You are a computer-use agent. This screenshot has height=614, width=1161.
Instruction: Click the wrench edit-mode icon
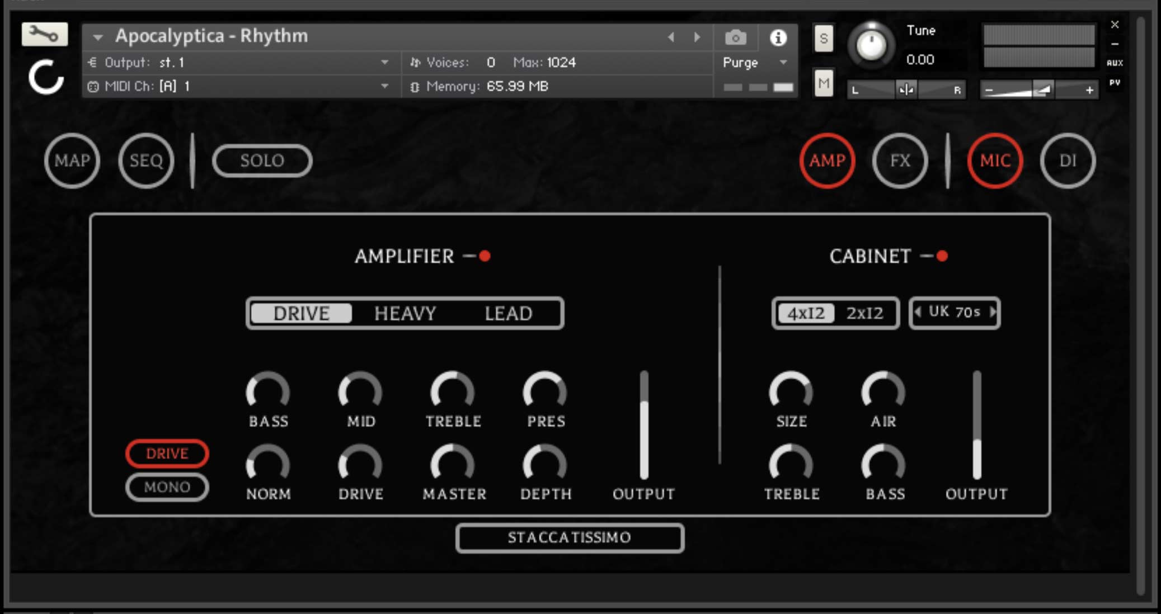coord(44,35)
